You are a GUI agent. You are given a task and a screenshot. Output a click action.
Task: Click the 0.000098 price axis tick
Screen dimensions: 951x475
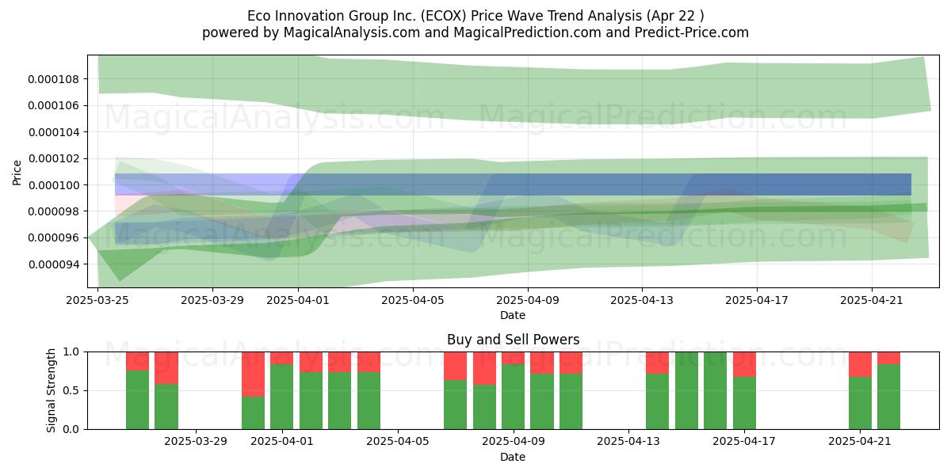pos(55,211)
